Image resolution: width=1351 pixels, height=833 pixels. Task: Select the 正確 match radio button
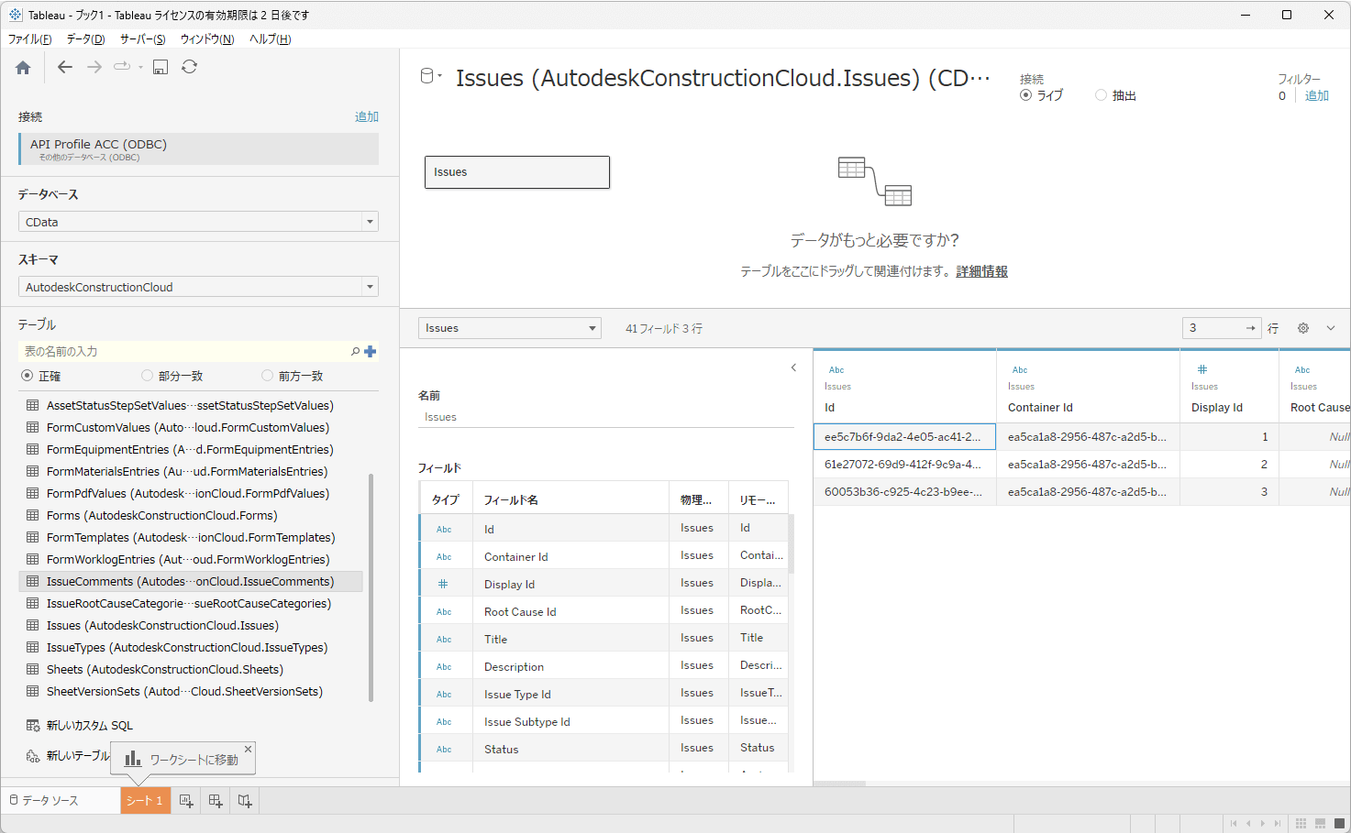coord(27,376)
